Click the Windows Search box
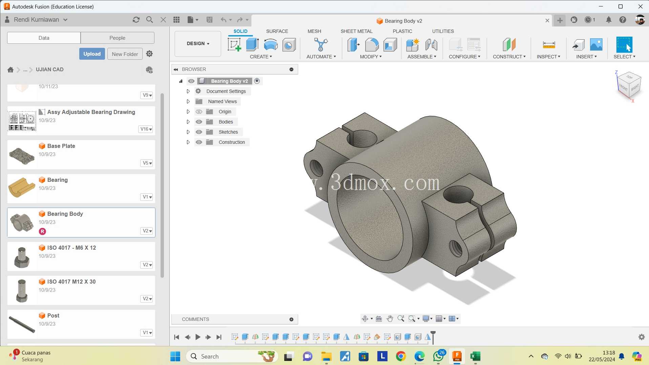 [232, 356]
